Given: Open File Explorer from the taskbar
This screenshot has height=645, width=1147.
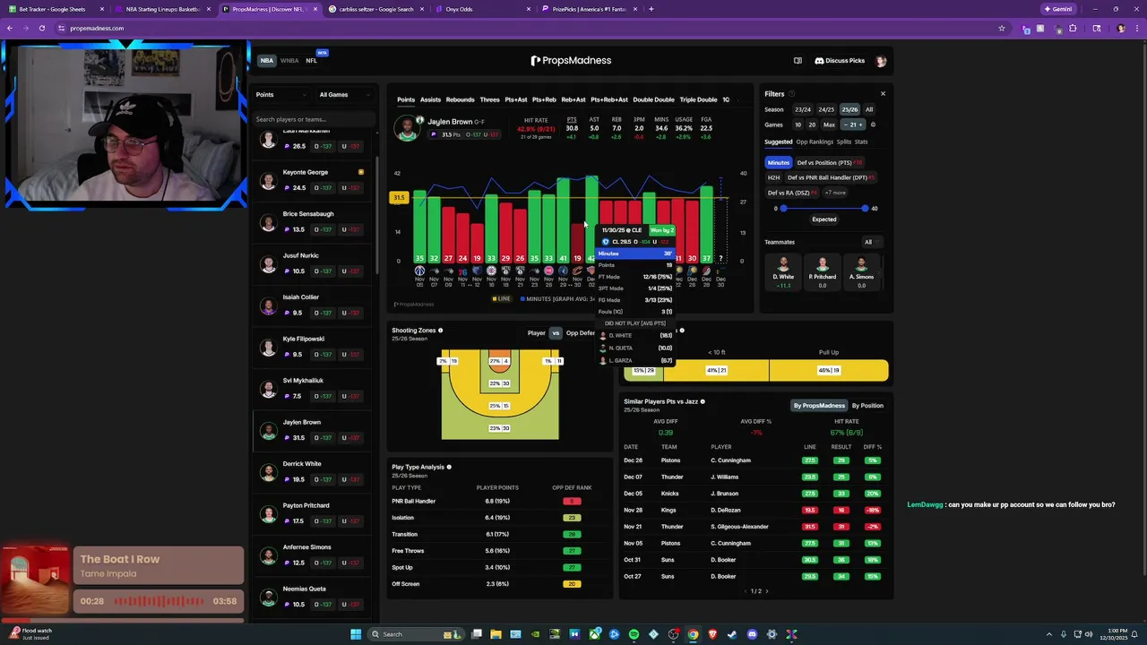Looking at the screenshot, I should (496, 634).
